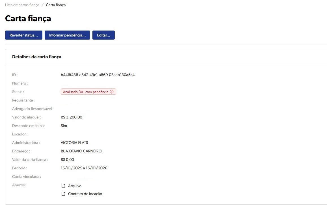Open the Contrato de locação attachment link
Screen dimensions: 327x205
(85, 194)
